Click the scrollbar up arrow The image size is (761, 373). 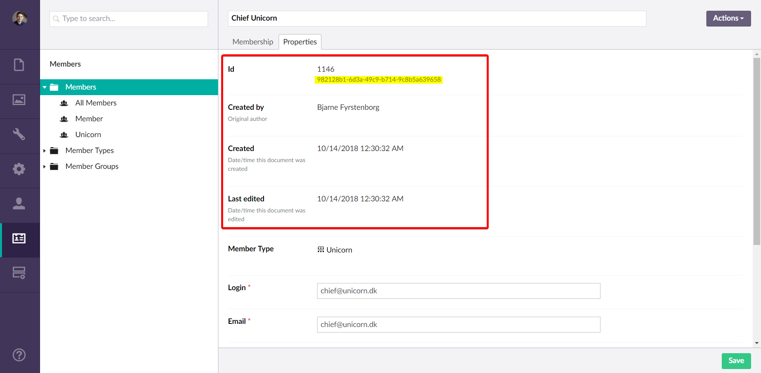[757, 54]
